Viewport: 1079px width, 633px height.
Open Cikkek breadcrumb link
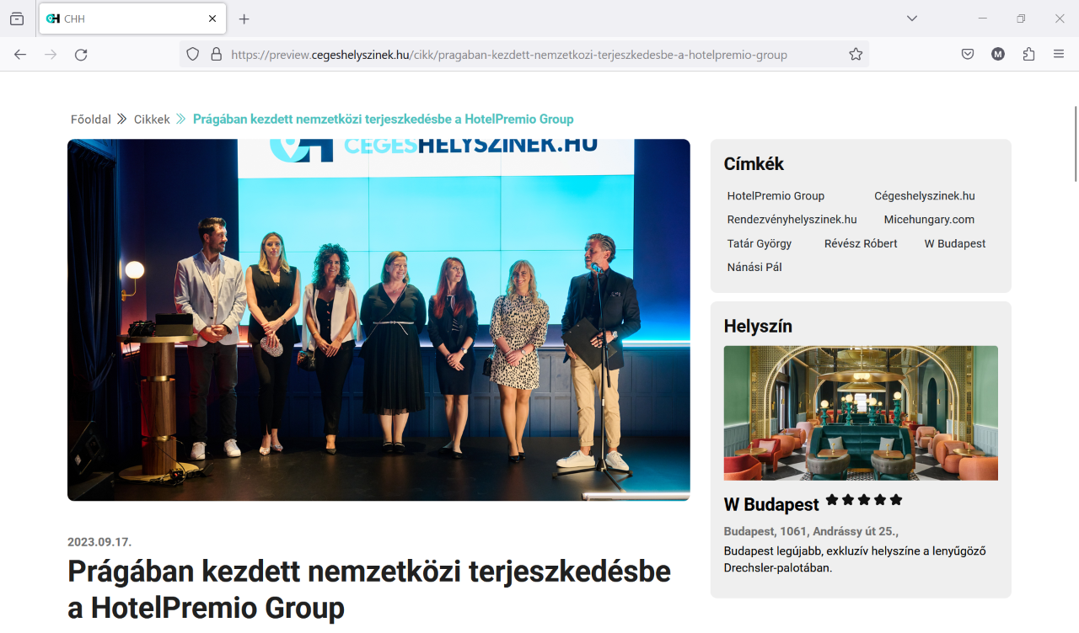tap(152, 120)
